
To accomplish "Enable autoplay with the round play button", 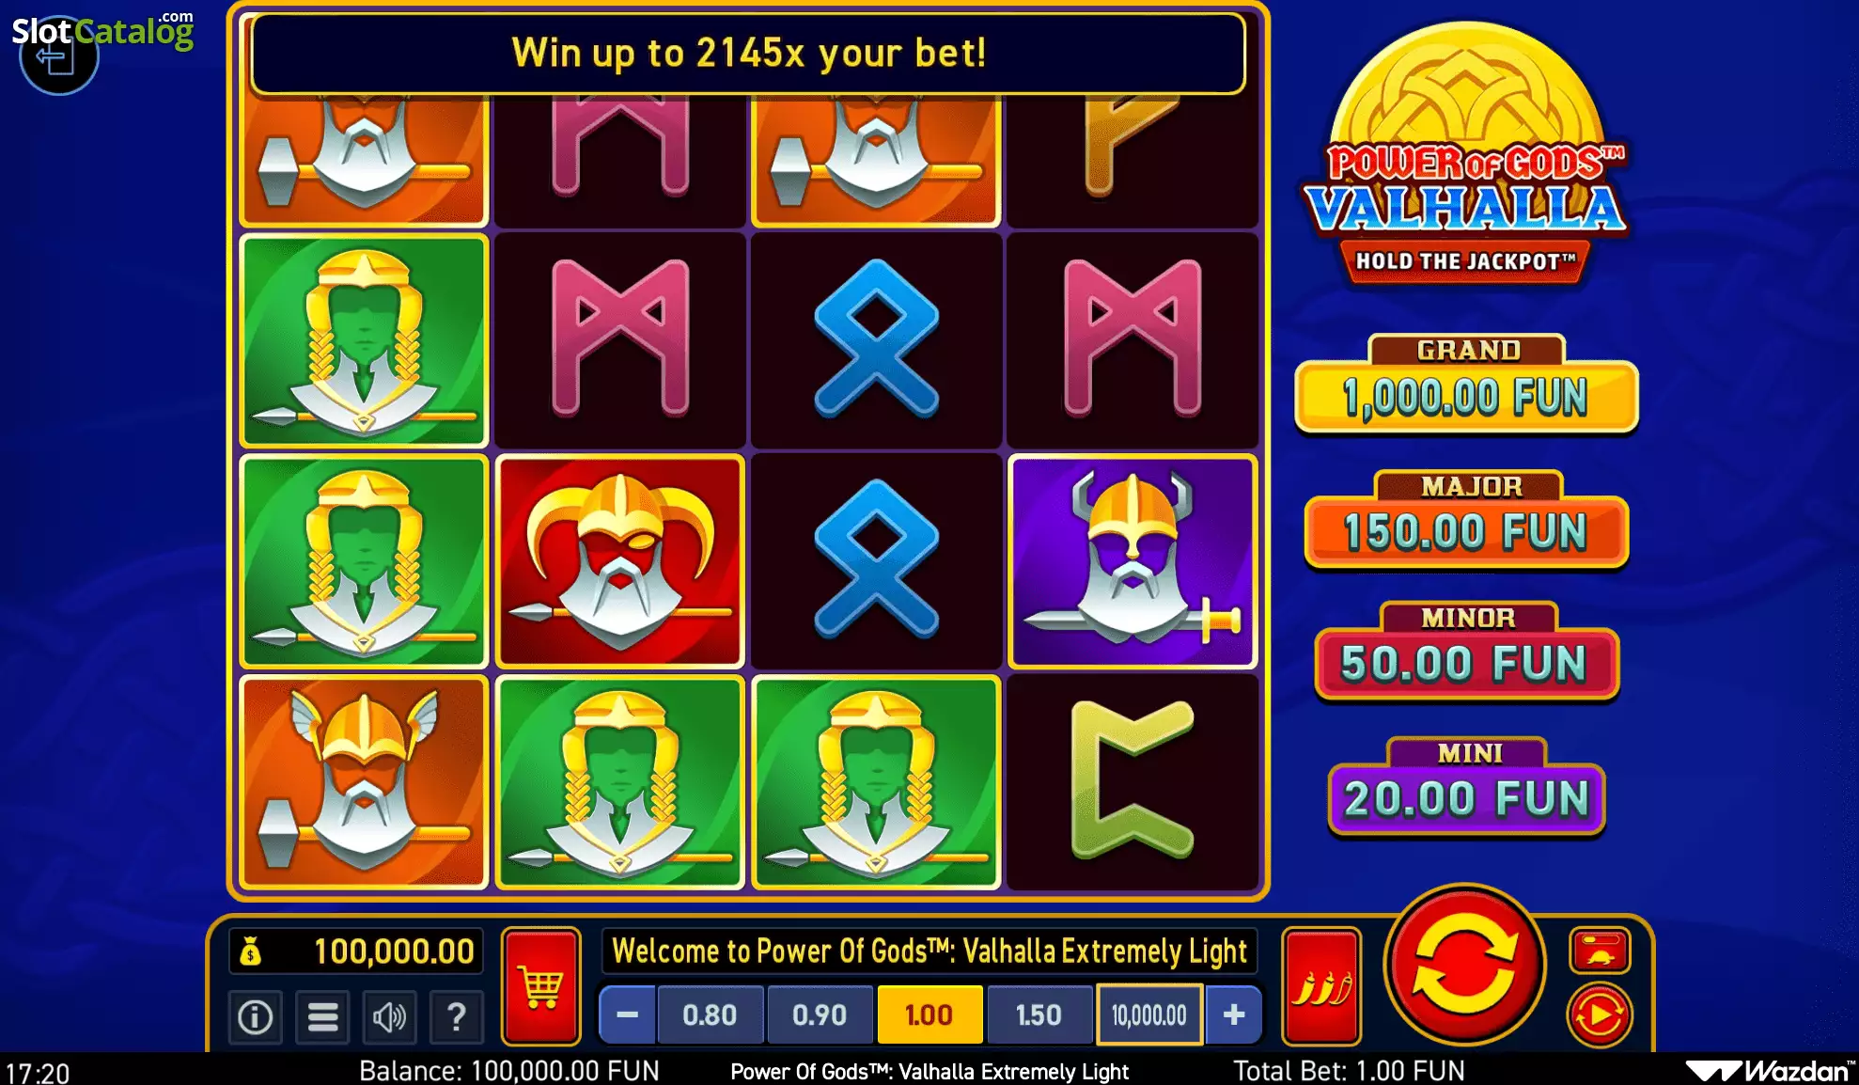I will coord(1600,1015).
